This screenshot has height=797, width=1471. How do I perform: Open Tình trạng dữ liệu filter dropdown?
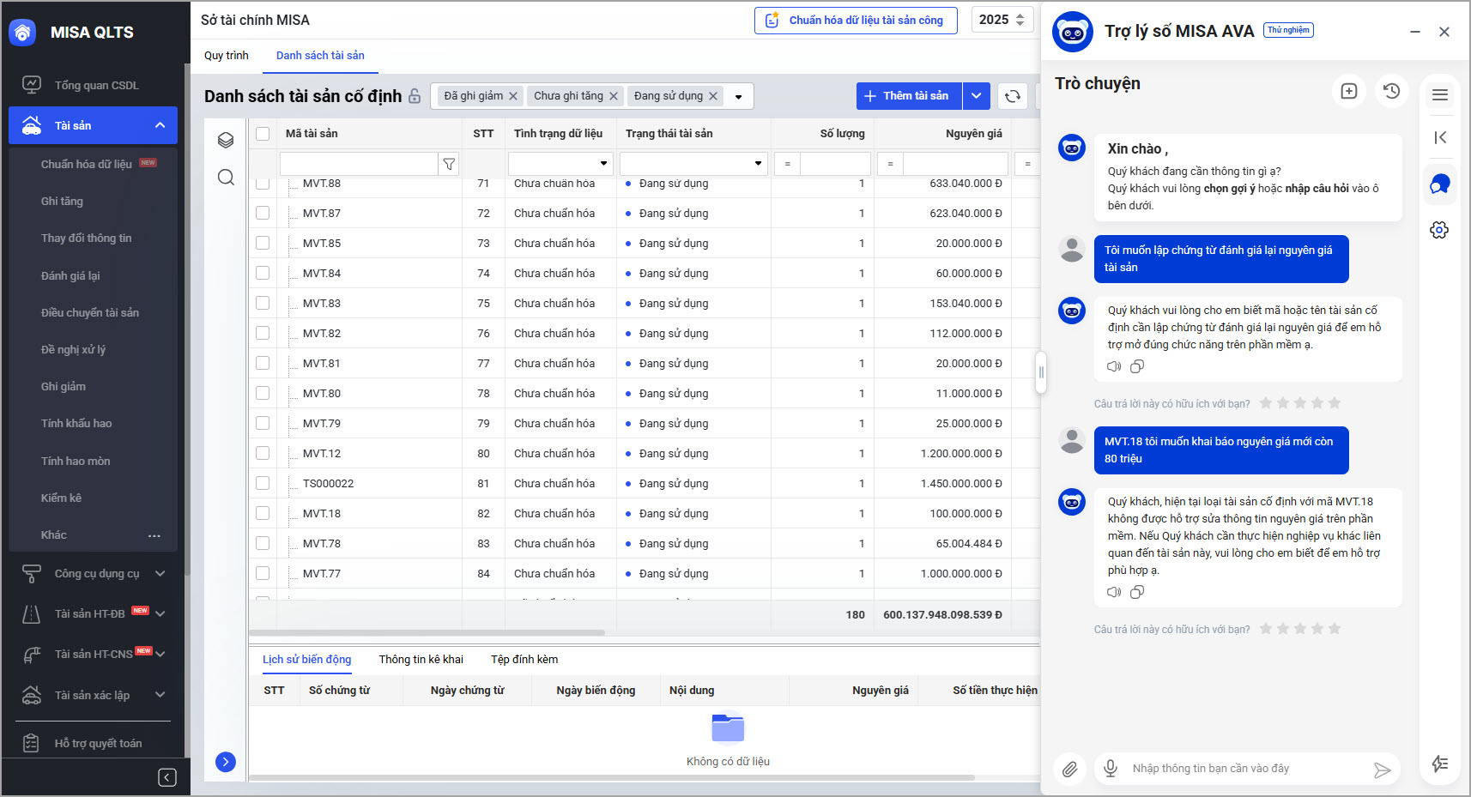(x=603, y=164)
